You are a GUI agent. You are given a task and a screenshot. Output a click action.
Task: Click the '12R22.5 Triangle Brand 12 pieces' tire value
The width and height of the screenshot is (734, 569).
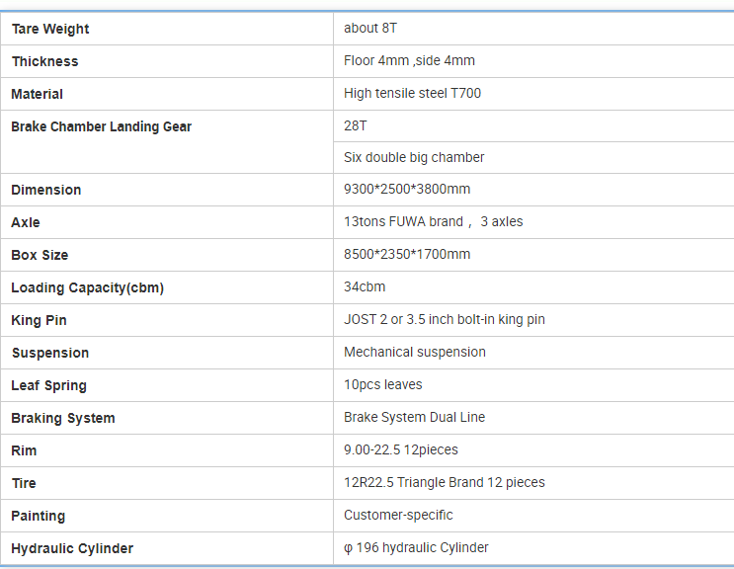click(x=444, y=482)
